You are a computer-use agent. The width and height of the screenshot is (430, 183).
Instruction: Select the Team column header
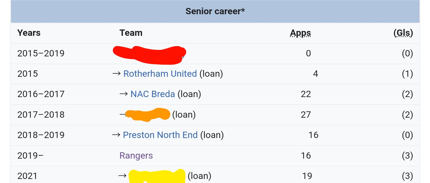pyautogui.click(x=131, y=33)
